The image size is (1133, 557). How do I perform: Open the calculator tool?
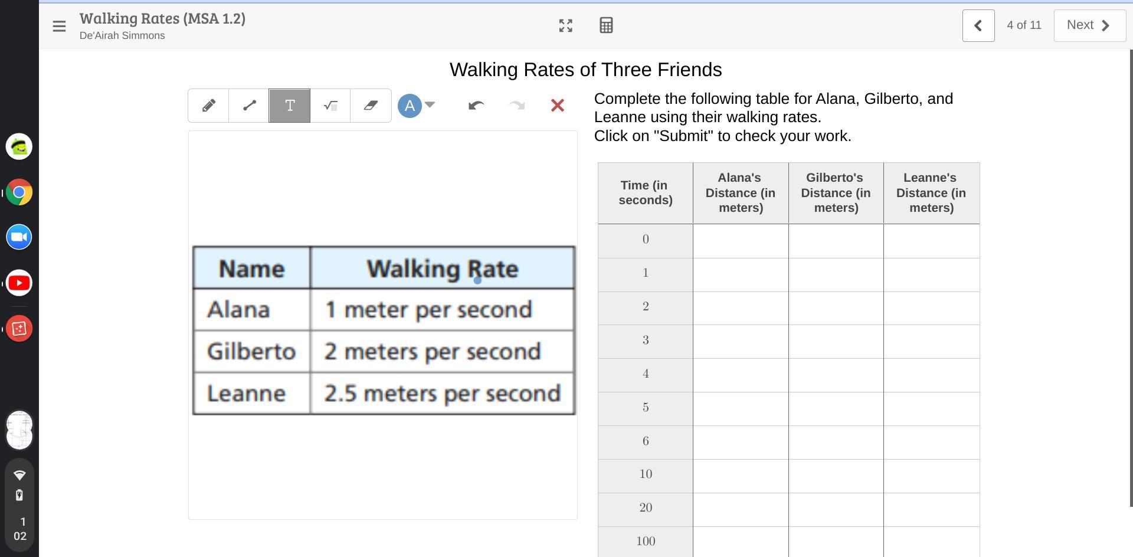pos(606,25)
